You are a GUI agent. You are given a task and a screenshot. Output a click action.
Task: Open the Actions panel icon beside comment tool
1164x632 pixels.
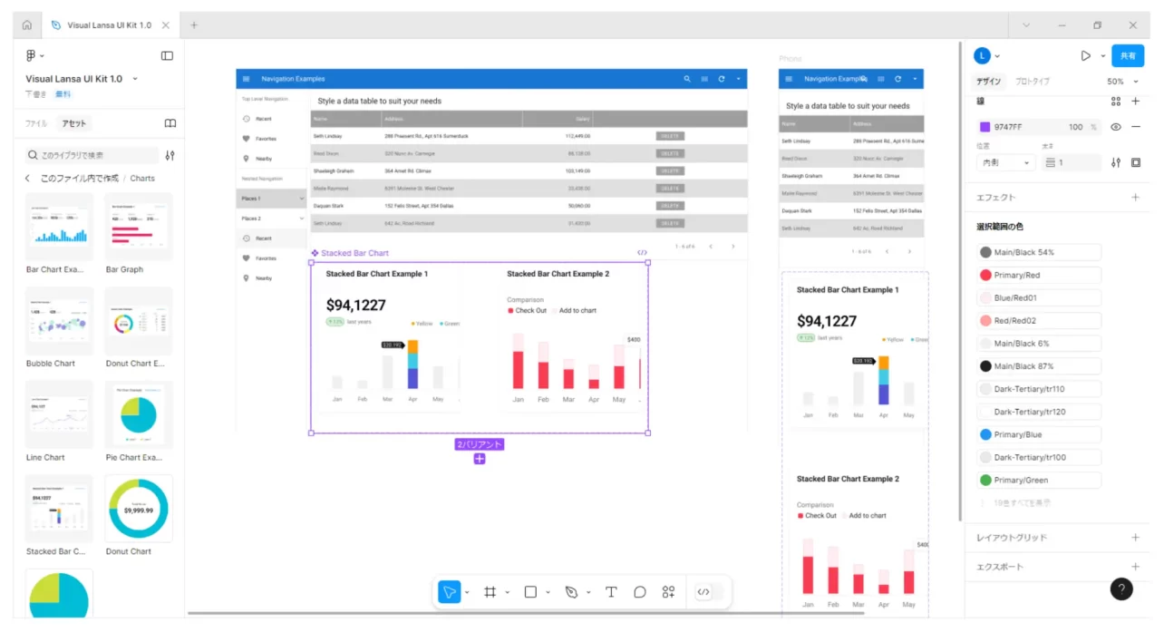point(668,591)
